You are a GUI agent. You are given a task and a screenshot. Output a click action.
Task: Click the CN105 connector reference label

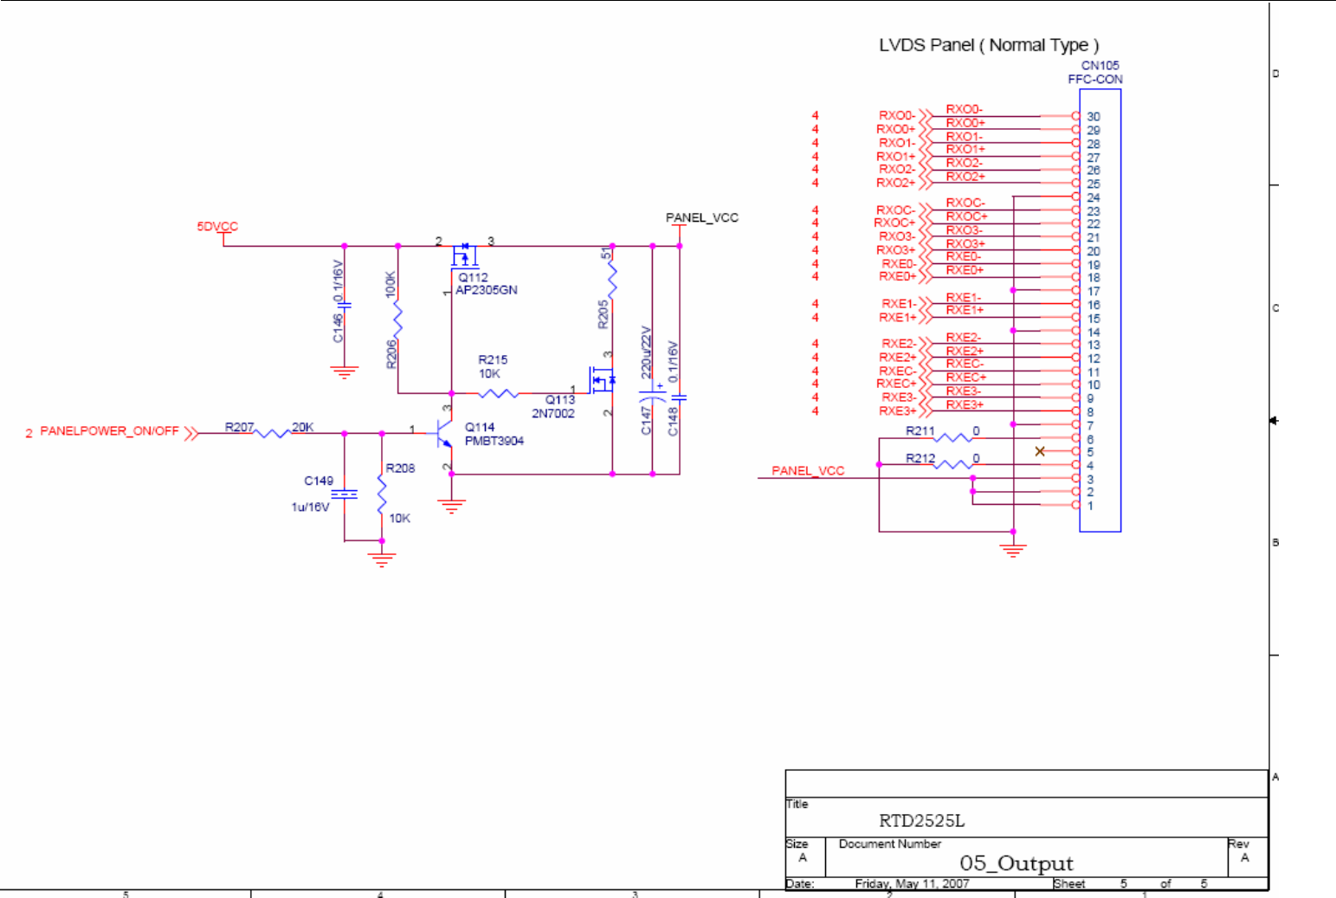[x=1100, y=65]
